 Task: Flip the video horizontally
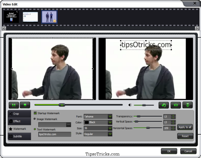(176, 105)
